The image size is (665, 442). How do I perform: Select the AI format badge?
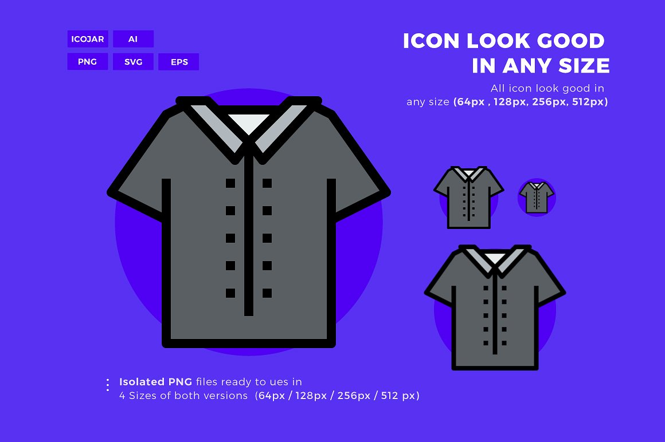[133, 39]
